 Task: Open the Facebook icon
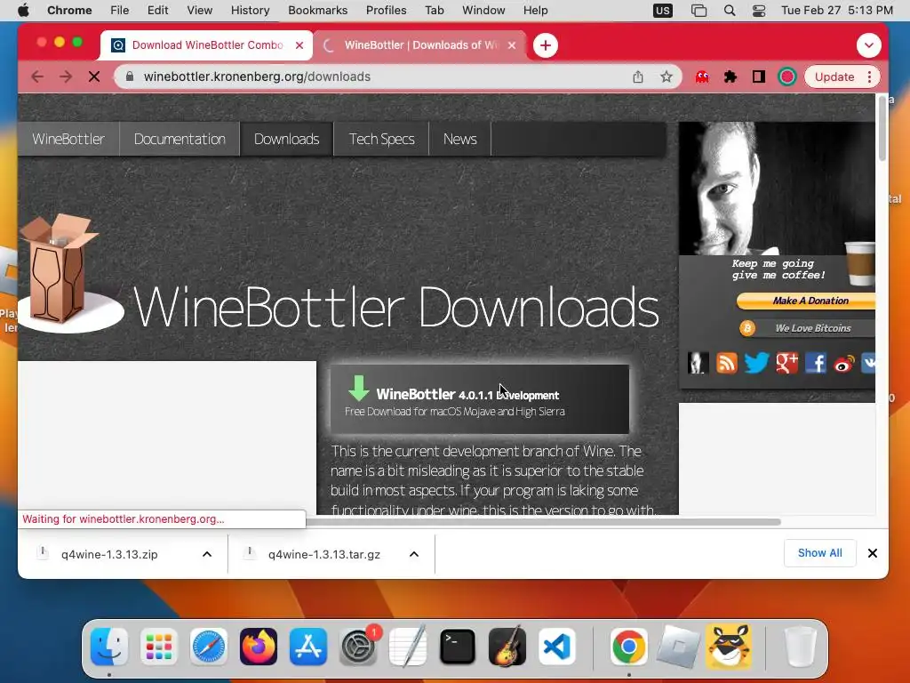coord(816,363)
